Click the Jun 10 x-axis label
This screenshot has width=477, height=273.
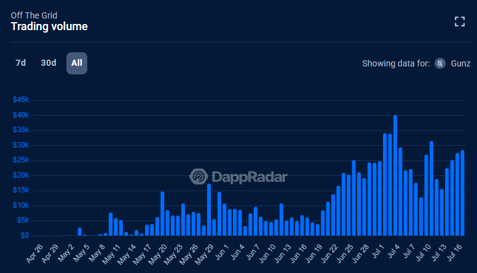(267, 253)
